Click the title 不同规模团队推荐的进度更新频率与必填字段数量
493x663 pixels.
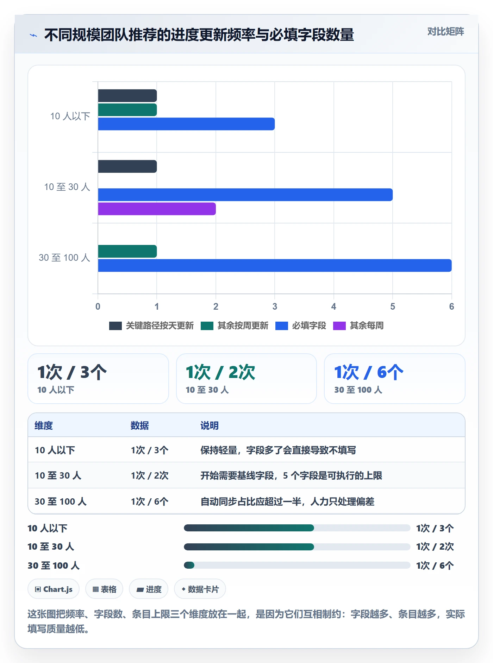[x=199, y=35]
